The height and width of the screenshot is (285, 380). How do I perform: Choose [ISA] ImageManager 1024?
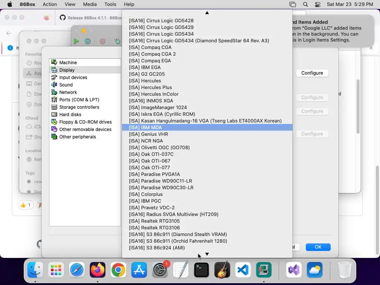click(x=207, y=107)
